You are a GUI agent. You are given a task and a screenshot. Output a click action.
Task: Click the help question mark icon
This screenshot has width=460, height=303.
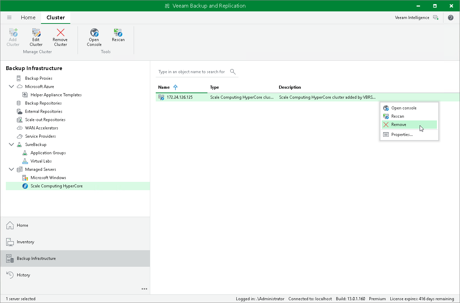click(451, 18)
